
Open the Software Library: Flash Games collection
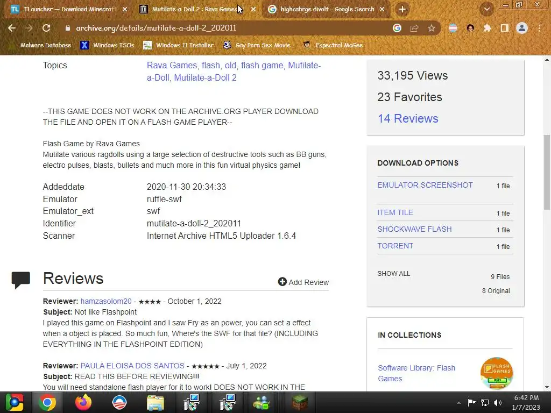pos(416,373)
